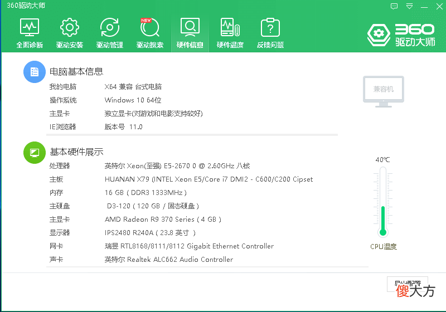Click the blue 电脑基本信息 document icon
This screenshot has height=312, width=446.
35,72
